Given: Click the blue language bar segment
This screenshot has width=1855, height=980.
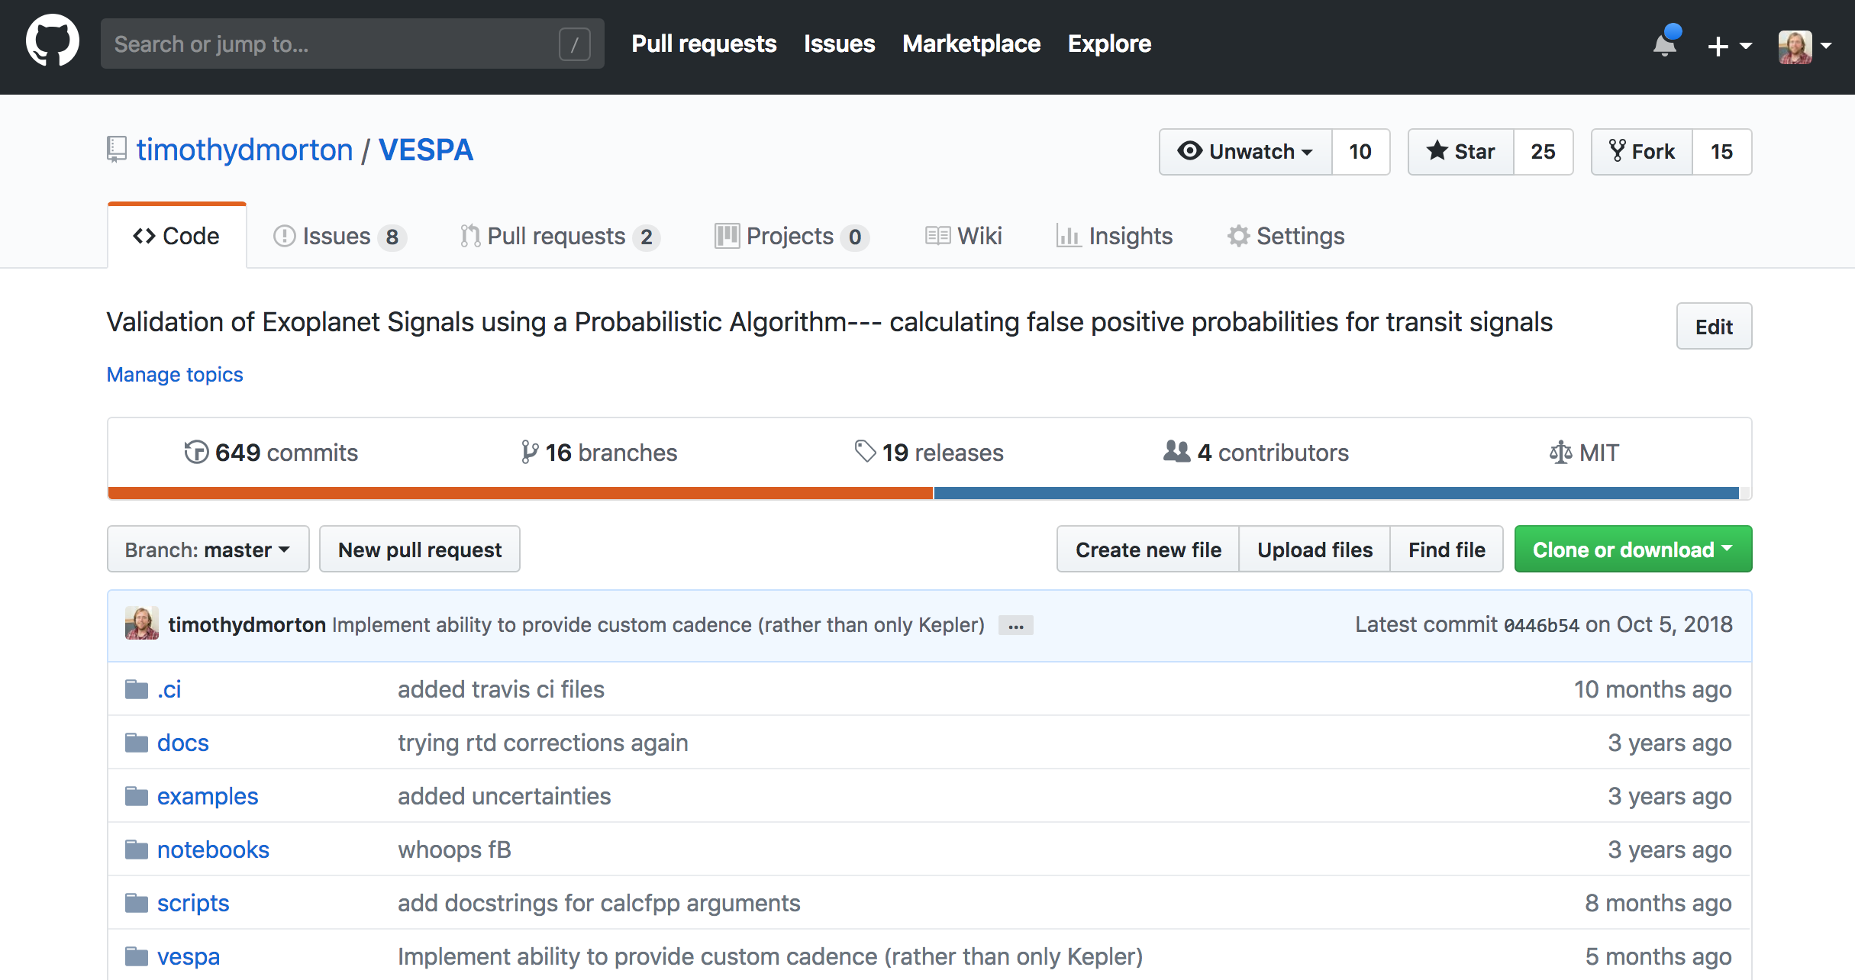Looking at the screenshot, I should pos(1336,493).
